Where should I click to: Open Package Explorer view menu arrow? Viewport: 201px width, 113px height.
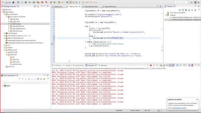(x=42, y=6)
